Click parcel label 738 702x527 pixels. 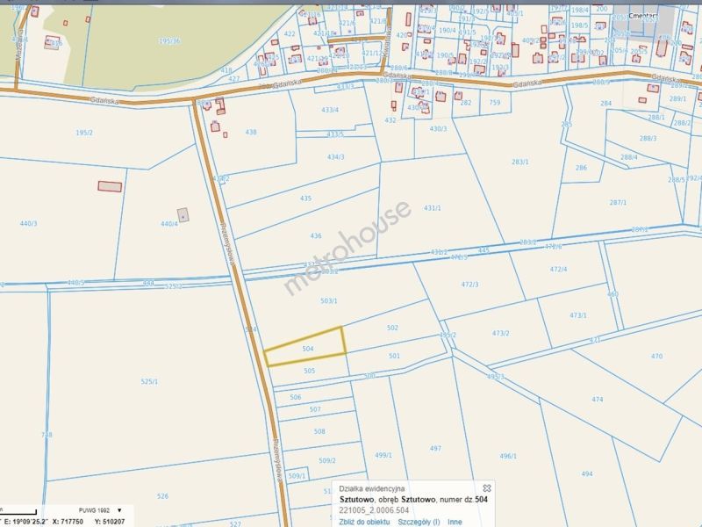47,435
